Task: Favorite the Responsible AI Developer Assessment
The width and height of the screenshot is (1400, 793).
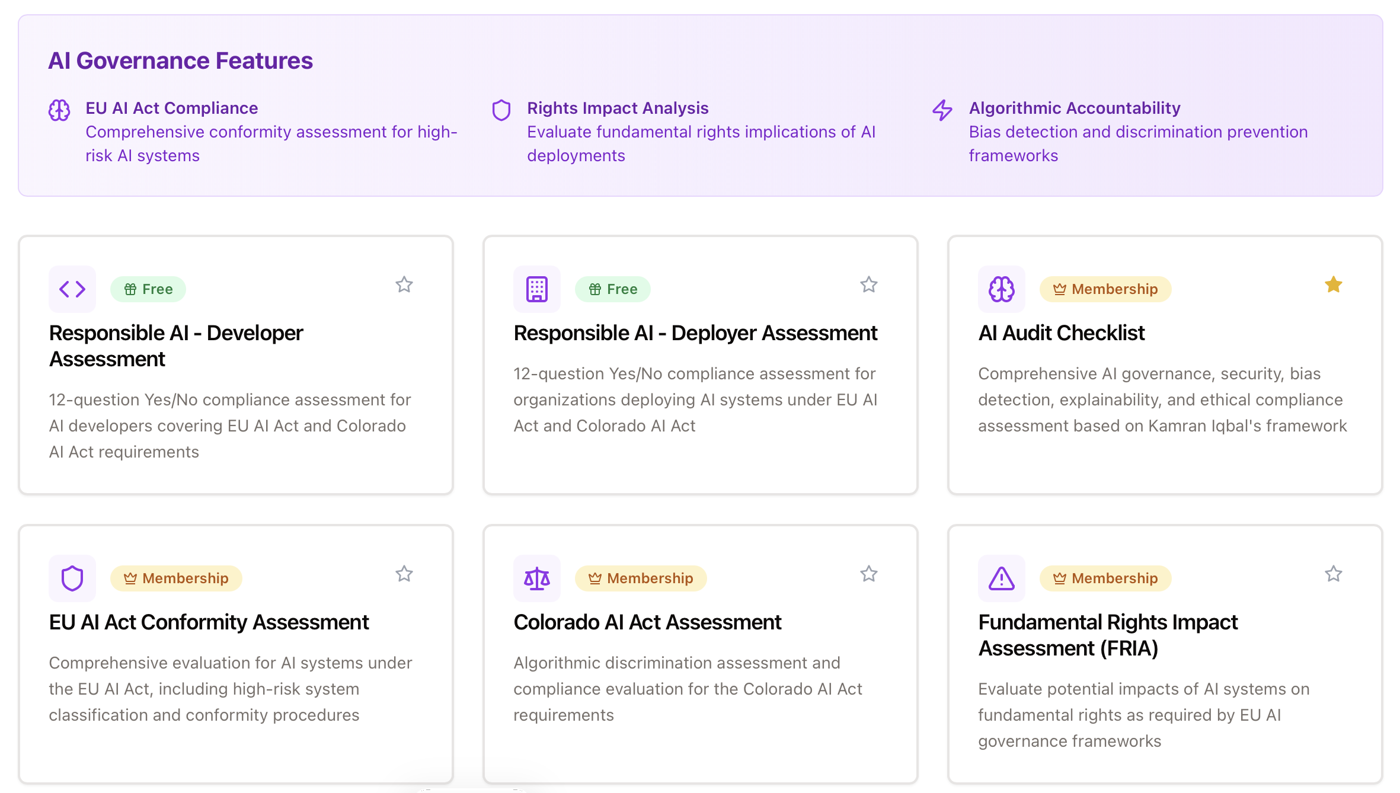Action: (x=404, y=285)
